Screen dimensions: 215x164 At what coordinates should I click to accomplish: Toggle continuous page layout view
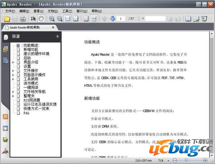tap(94, 19)
